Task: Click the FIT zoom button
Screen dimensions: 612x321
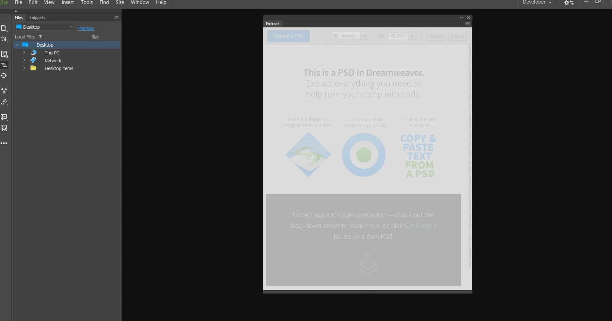Action: [382, 36]
